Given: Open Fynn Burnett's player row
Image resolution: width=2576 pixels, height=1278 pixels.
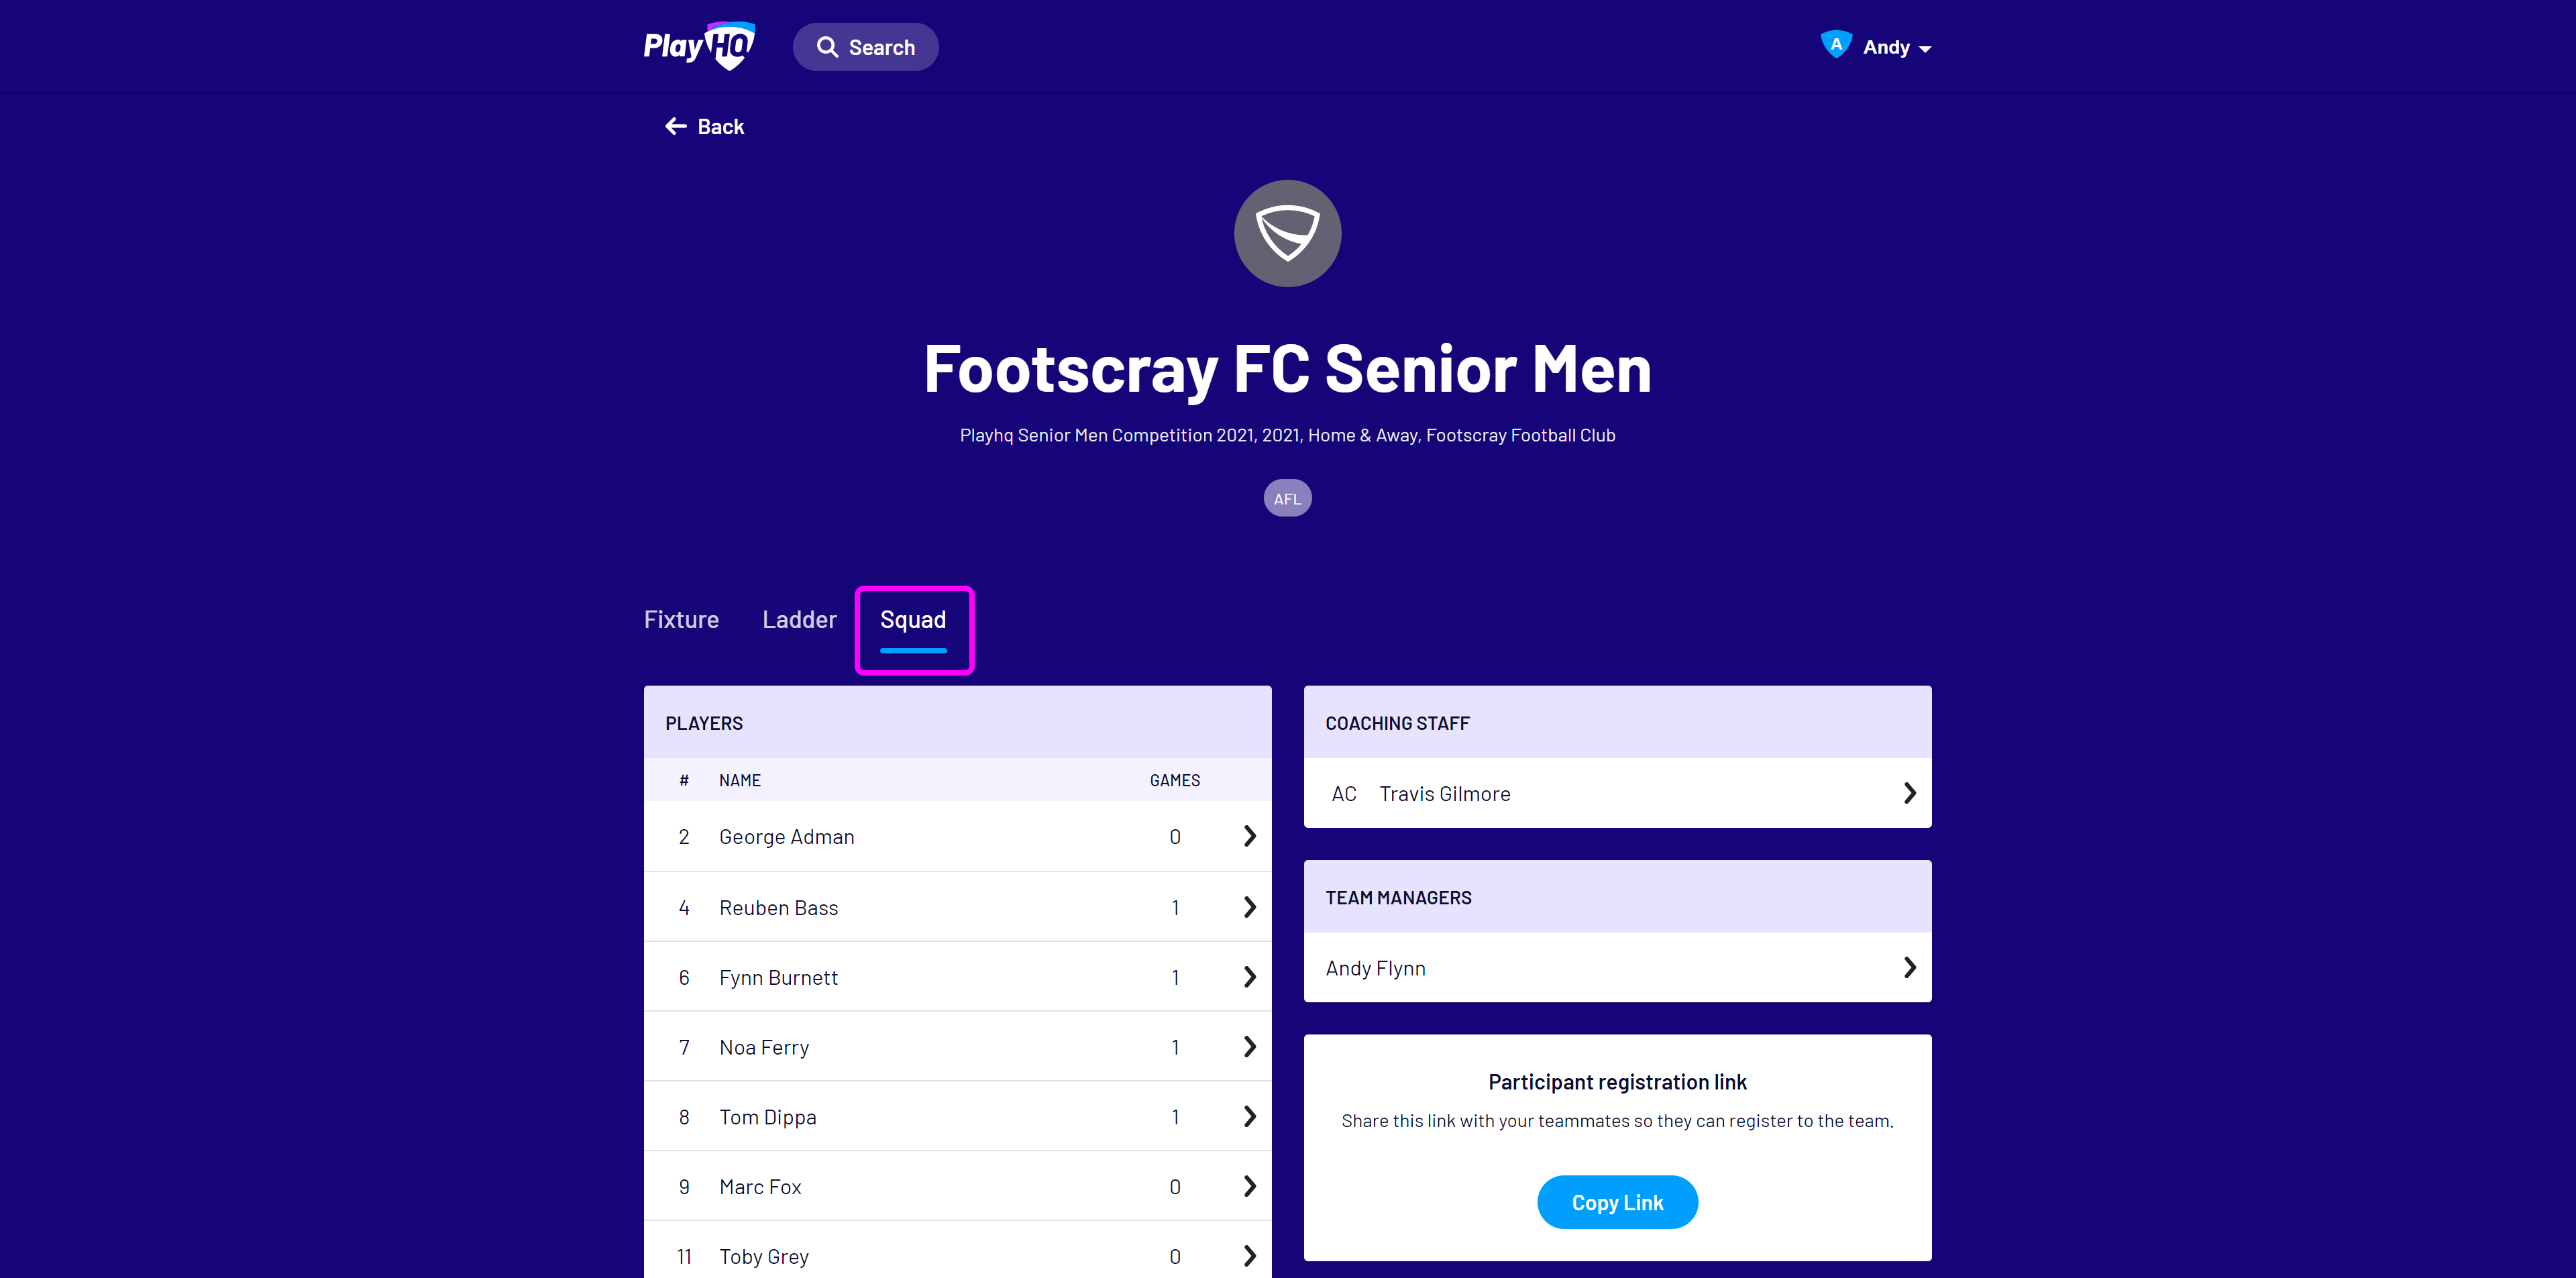Looking at the screenshot, I should pos(957,977).
